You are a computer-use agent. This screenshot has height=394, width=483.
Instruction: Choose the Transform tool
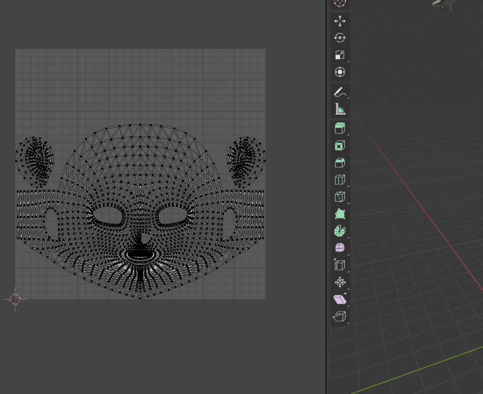tap(340, 72)
